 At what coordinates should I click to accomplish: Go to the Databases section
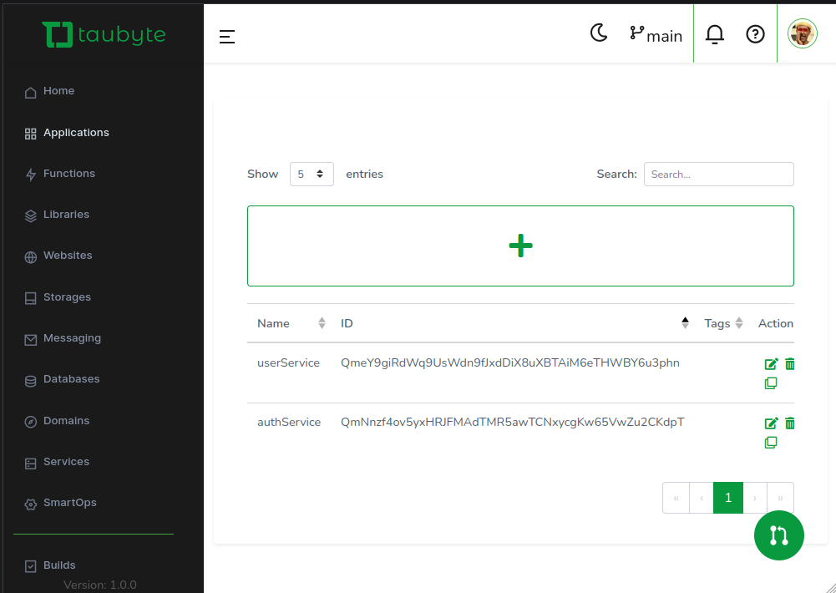pos(71,379)
